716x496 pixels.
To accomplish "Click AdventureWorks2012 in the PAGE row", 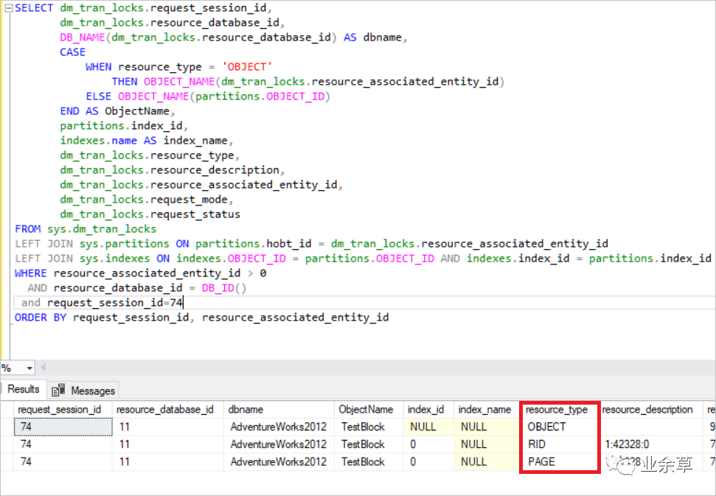I will pyautogui.click(x=279, y=461).
